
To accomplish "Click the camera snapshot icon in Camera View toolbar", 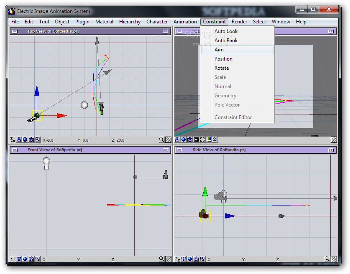I will [190, 140].
